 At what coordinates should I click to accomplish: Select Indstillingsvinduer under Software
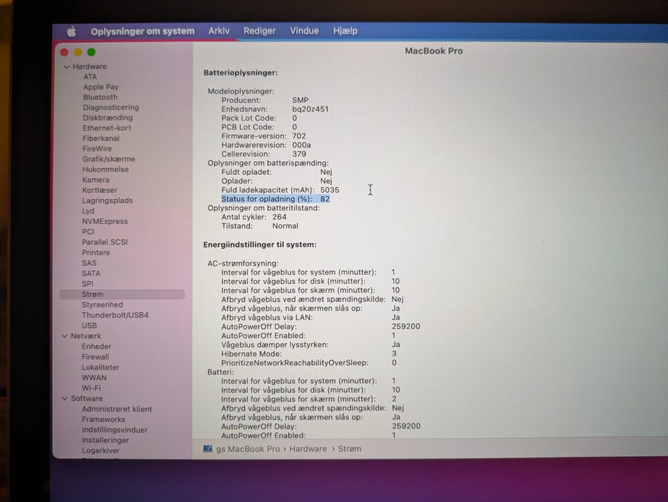click(x=115, y=430)
